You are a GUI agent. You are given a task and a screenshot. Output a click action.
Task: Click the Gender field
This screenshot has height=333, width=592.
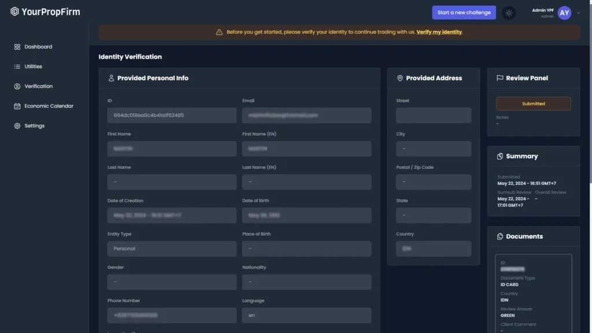(172, 282)
